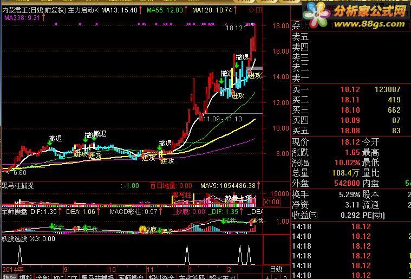Click the 15000 volume axis label
Image resolution: width=411 pixels, height=279 pixels.
coord(279,194)
